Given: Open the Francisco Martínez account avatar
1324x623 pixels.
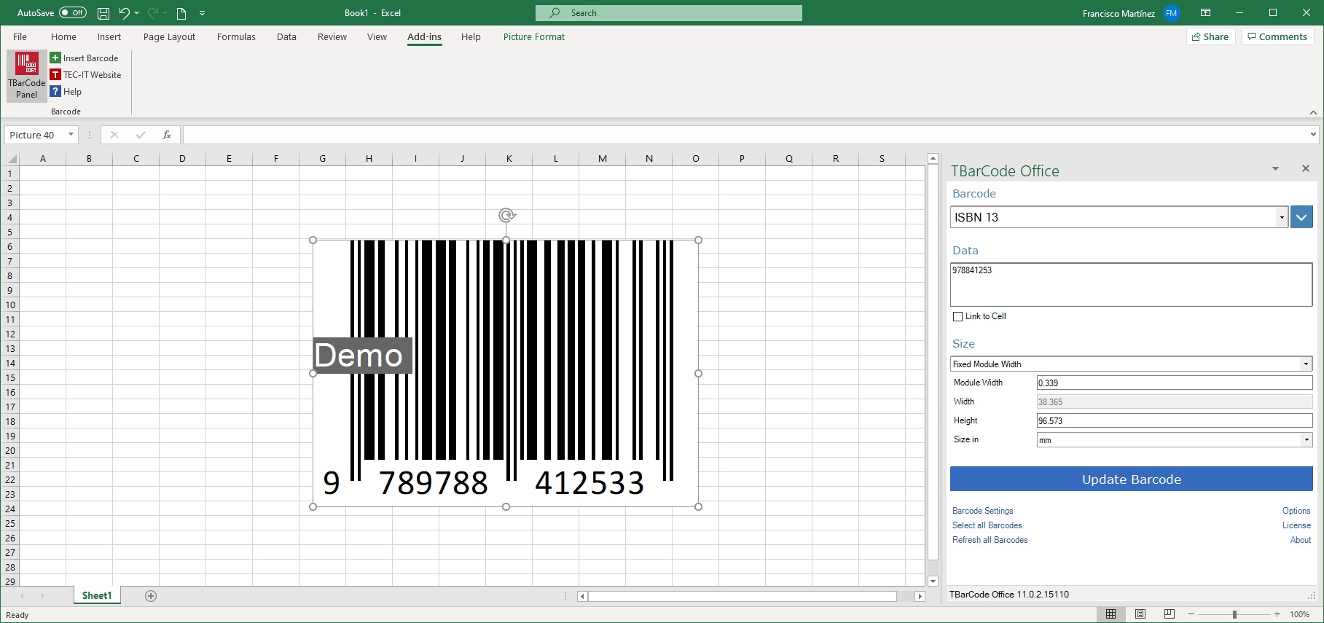Looking at the screenshot, I should [x=1171, y=13].
